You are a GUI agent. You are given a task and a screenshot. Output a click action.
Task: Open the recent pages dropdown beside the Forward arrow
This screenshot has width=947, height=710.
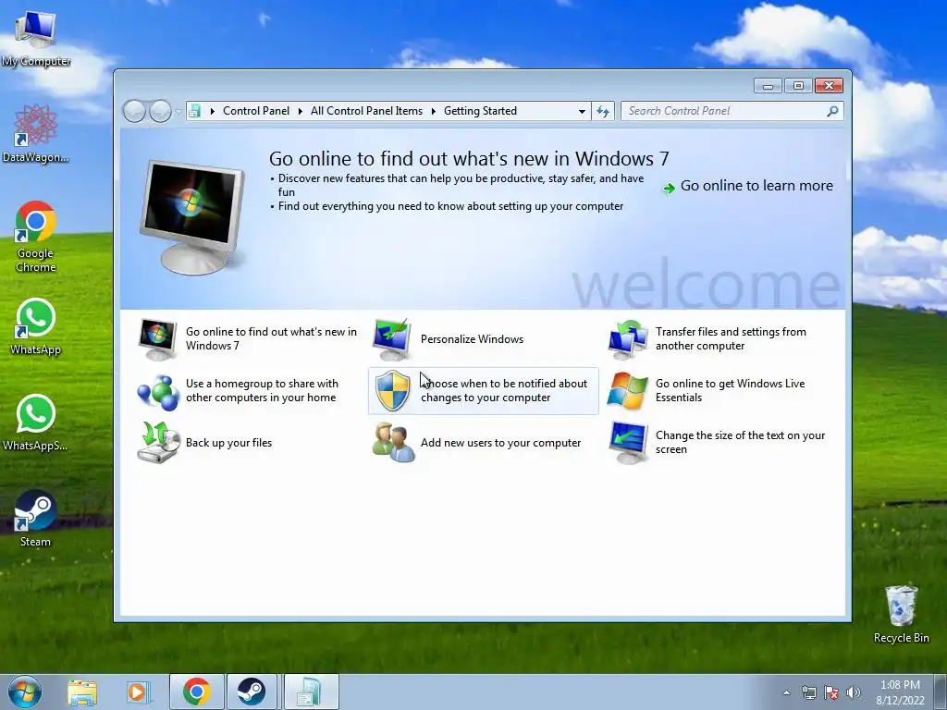tap(178, 112)
